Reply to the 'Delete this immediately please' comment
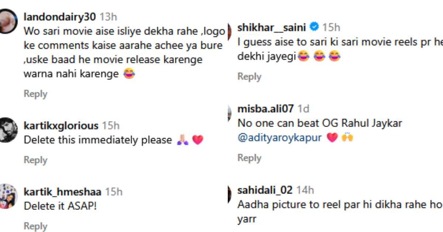 coord(35,160)
